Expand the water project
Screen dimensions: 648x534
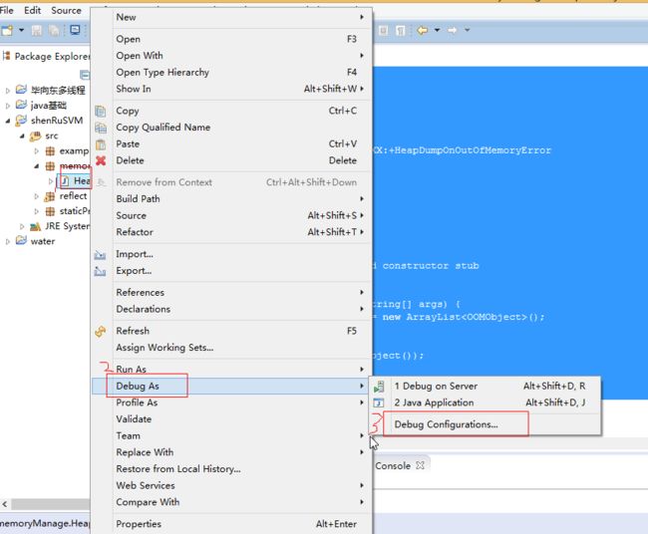point(7,242)
